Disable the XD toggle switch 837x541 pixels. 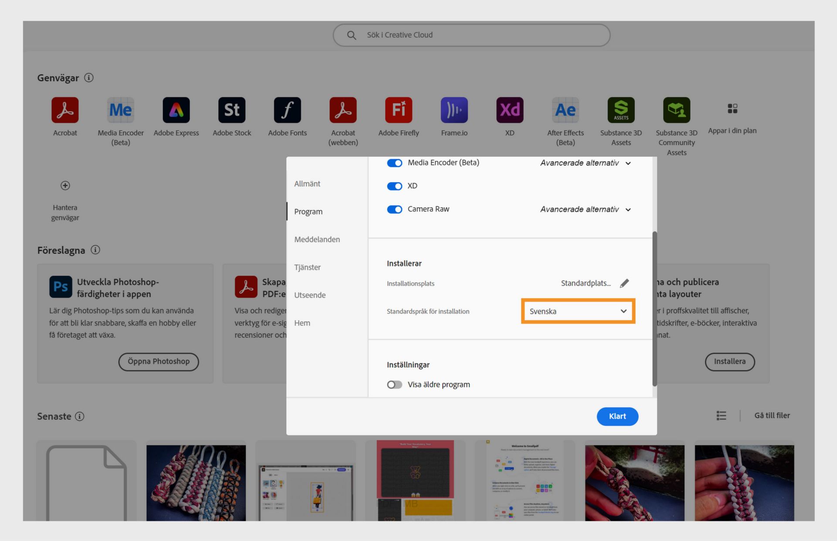point(395,186)
